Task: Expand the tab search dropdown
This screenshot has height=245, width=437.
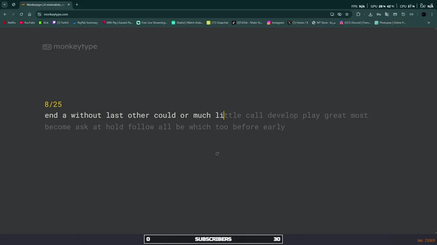Action: click(x=4, y=5)
